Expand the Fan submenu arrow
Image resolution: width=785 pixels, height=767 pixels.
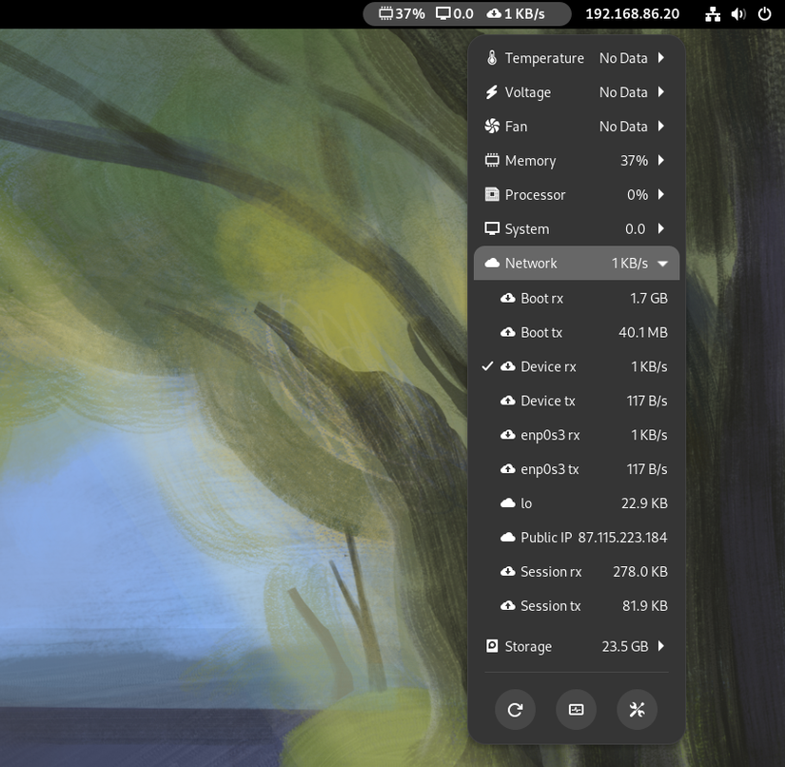pyautogui.click(x=661, y=127)
